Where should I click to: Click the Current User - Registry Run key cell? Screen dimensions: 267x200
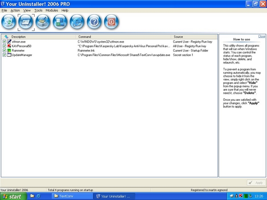[193, 42]
